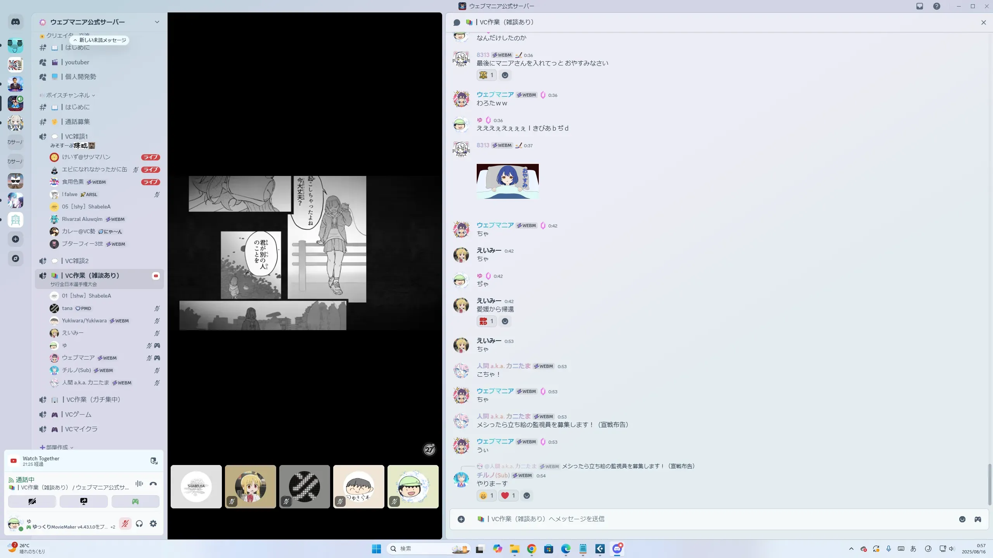The height and width of the screenshot is (558, 993).
Task: Click the screen share button
Action: (x=83, y=501)
